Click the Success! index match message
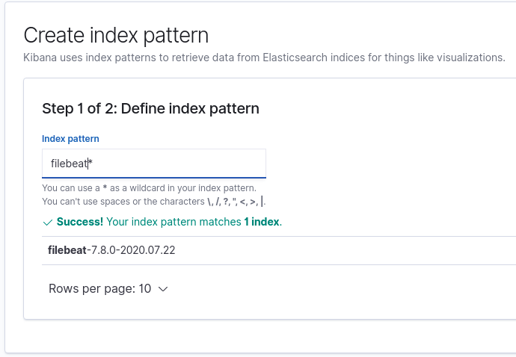This screenshot has height=357, width=516. tap(169, 222)
